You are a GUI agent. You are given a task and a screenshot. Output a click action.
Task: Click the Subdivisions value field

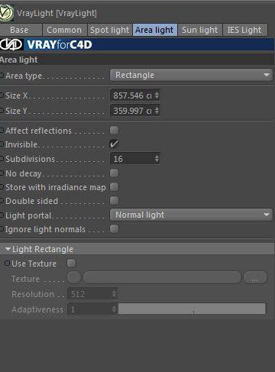click(x=132, y=159)
